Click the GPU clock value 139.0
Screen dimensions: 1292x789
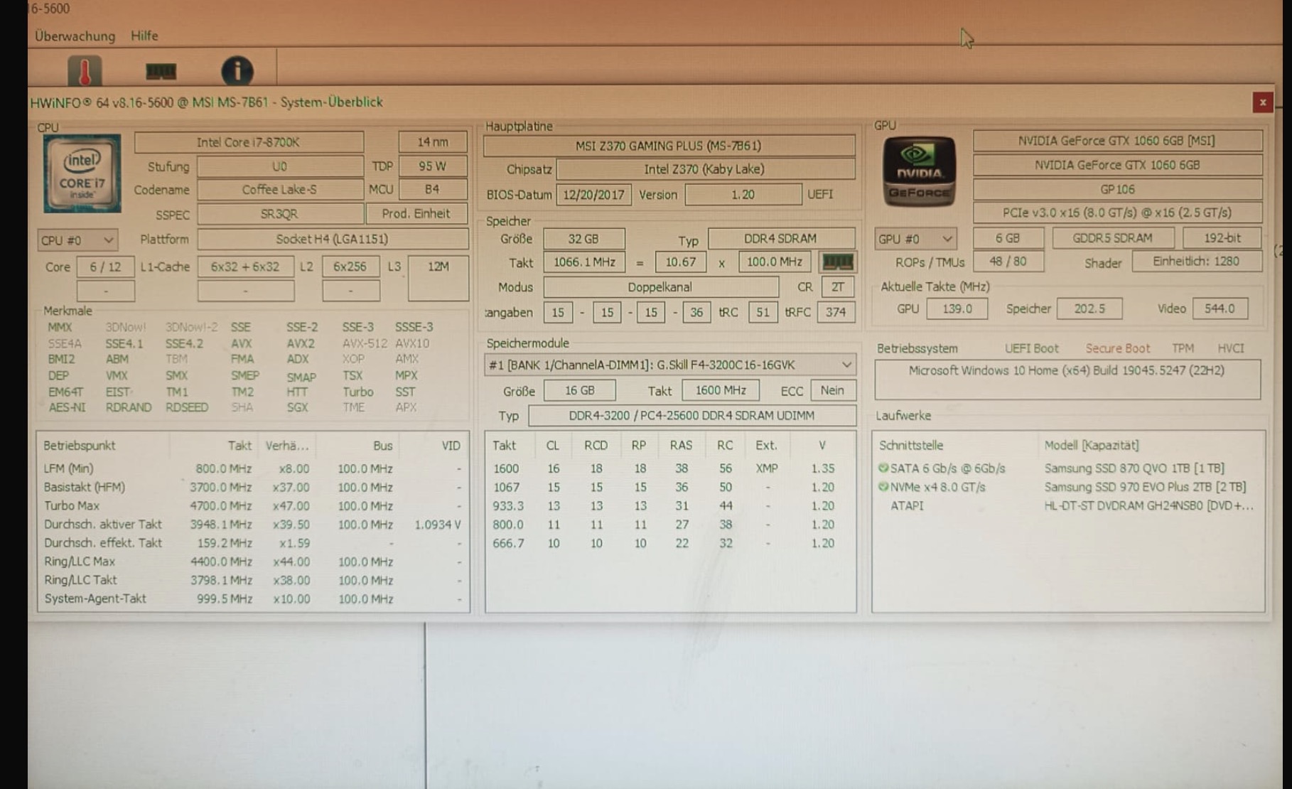pos(957,308)
